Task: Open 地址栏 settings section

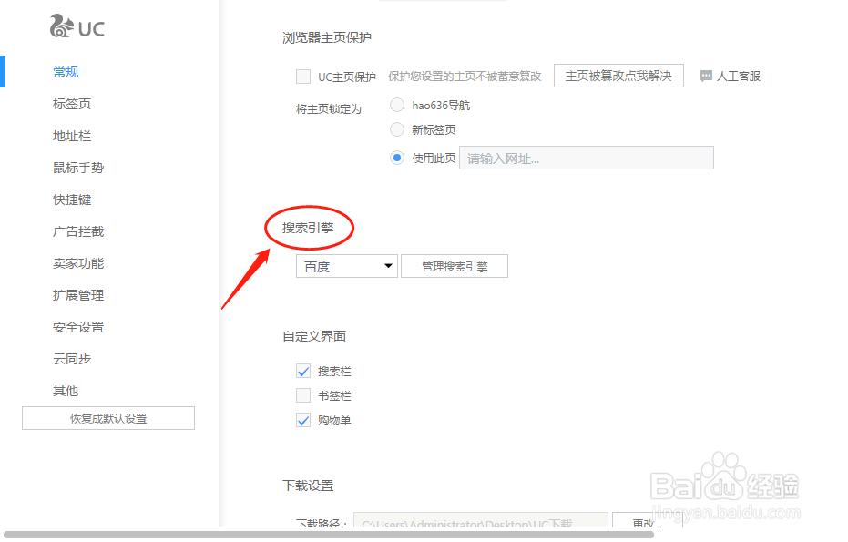Action: [71, 136]
